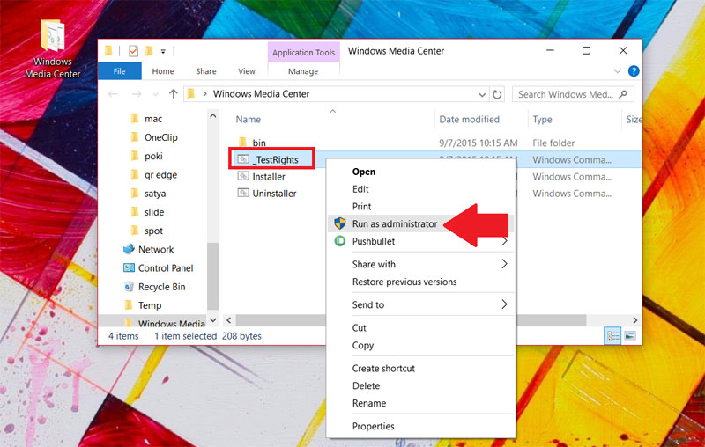This screenshot has height=447, width=705.
Task: Click the navigation pane scroll up arrow
Action: pos(213,116)
